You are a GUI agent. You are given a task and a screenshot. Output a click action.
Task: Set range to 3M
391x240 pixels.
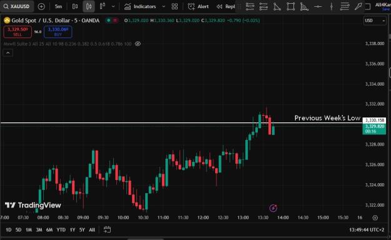pyautogui.click(x=39, y=230)
